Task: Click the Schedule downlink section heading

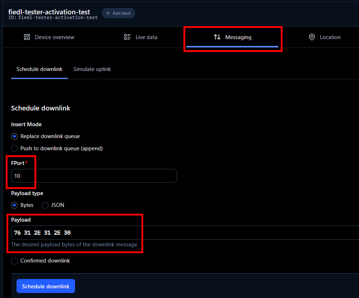Action: point(41,108)
